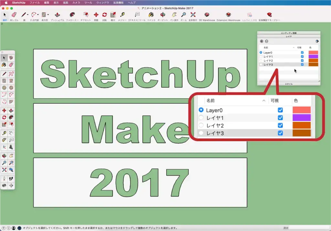This screenshot has height=231, width=331.
Task: Open the 3D Warehouse from the toolbar
Action: point(207,15)
